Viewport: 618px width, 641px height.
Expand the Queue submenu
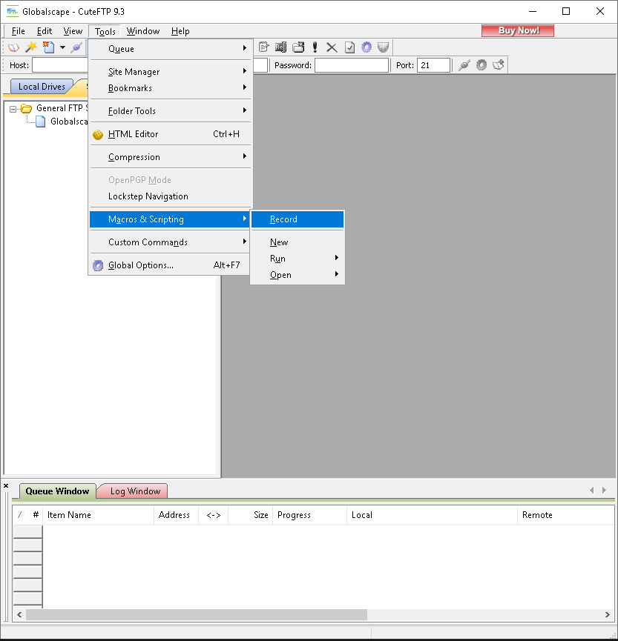pyautogui.click(x=170, y=49)
